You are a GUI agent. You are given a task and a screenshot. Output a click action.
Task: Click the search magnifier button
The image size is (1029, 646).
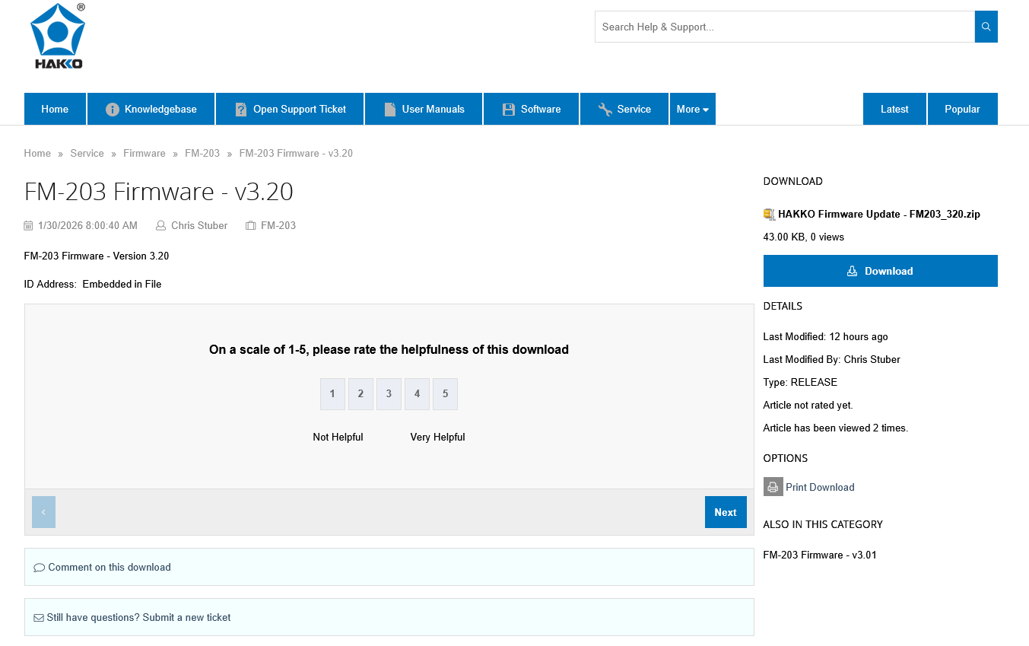[986, 27]
